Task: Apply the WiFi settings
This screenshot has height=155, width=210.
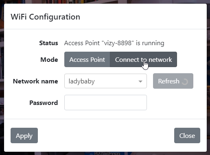Action: click(x=24, y=135)
